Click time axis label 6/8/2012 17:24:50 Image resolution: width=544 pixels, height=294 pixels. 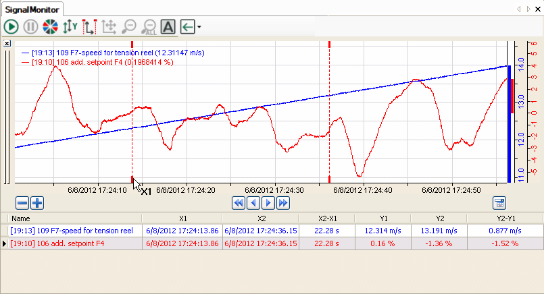[x=451, y=190]
